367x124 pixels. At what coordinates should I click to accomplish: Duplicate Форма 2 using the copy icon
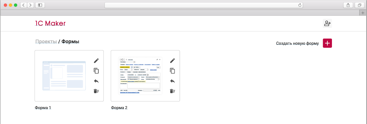(172, 71)
